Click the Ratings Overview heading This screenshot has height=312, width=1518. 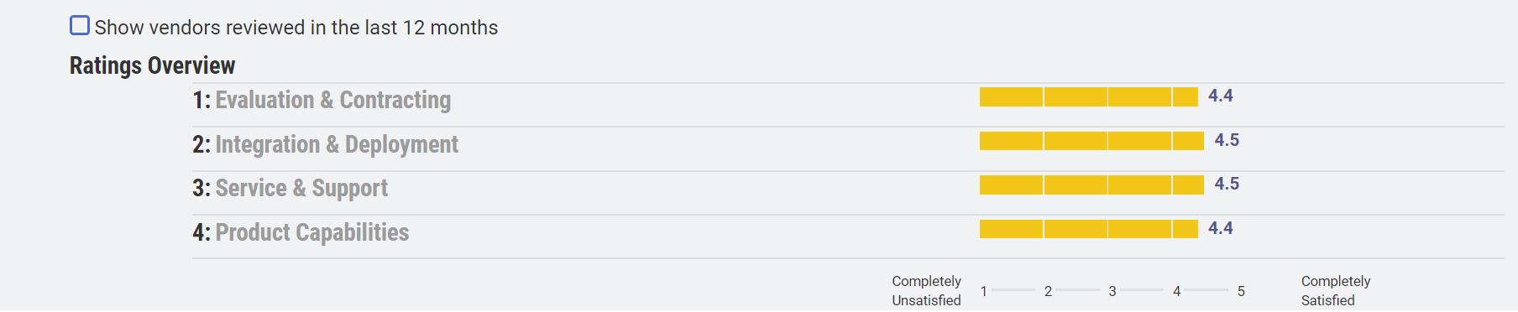coord(152,65)
